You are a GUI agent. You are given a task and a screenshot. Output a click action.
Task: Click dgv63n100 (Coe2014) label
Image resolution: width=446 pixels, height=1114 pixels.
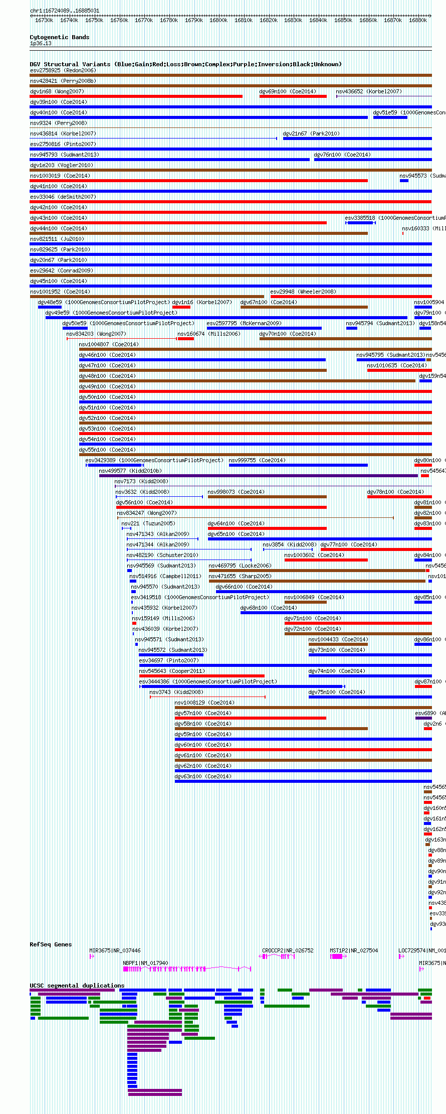coord(203,777)
